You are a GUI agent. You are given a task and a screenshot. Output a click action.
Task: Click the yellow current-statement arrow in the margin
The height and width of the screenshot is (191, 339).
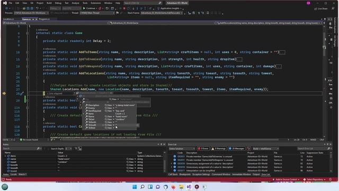click(x=4, y=93)
